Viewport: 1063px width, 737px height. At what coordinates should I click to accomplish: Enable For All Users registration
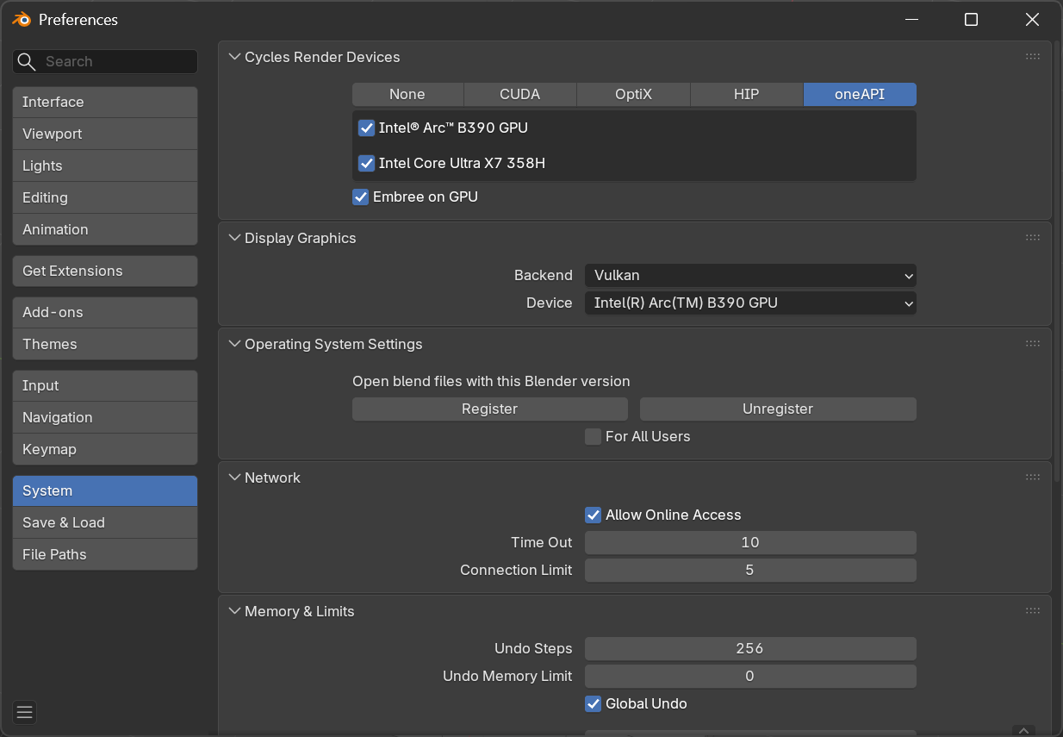pyautogui.click(x=593, y=436)
